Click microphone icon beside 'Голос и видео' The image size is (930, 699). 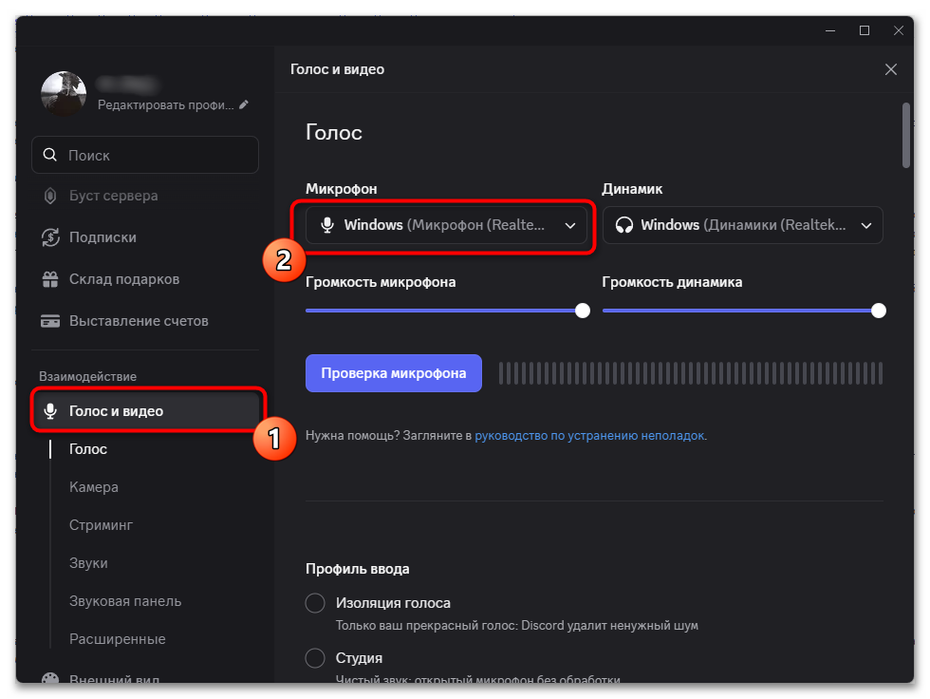50,410
